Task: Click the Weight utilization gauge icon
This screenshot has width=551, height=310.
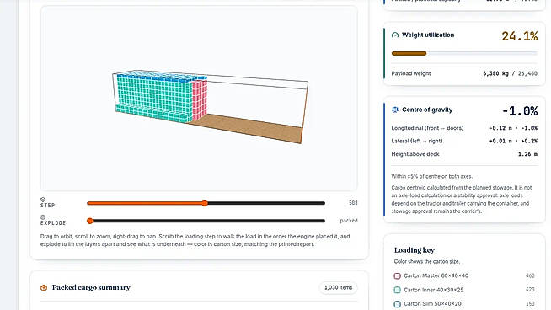Action: pyautogui.click(x=395, y=35)
